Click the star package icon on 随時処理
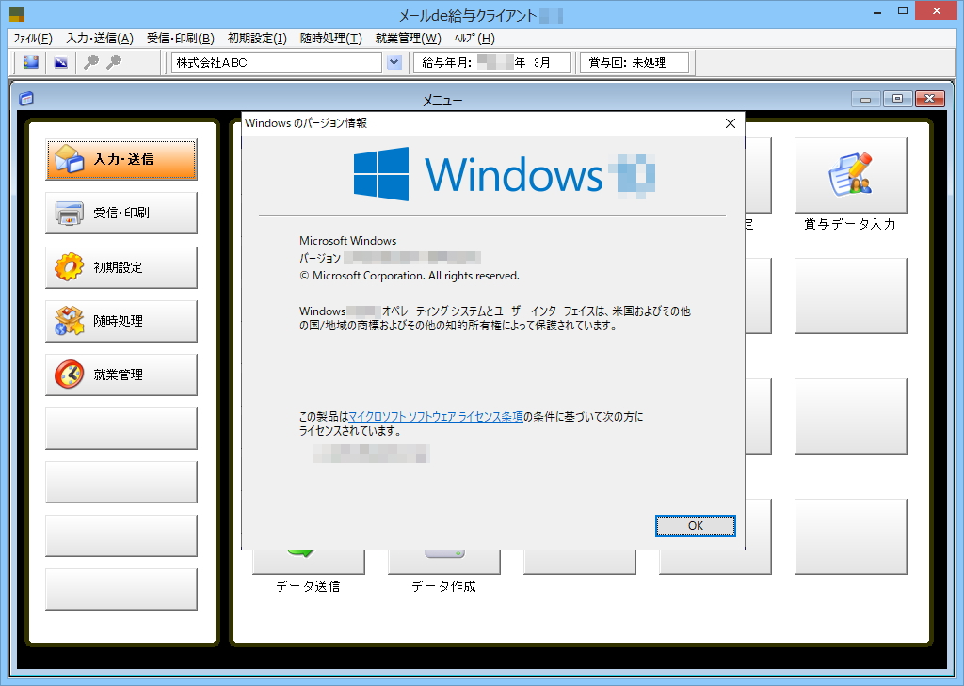Screen dimensions: 964x686 [69, 320]
